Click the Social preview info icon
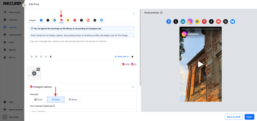The width and height of the screenshot is (257, 121). (x=161, y=13)
